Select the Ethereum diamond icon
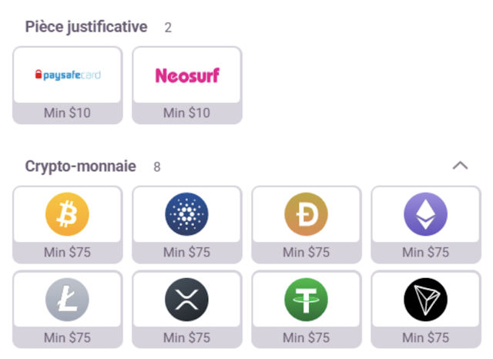The width and height of the screenshot is (493, 359). [425, 213]
